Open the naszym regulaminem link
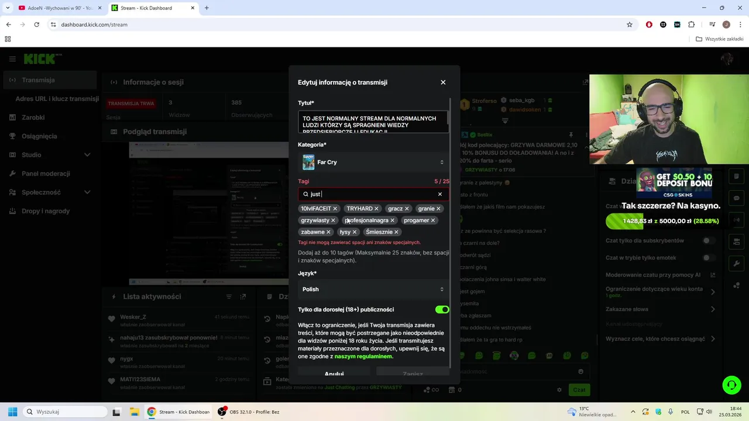Image resolution: width=749 pixels, height=421 pixels. [363, 356]
